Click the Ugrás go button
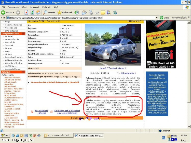 [x=165, y=18]
